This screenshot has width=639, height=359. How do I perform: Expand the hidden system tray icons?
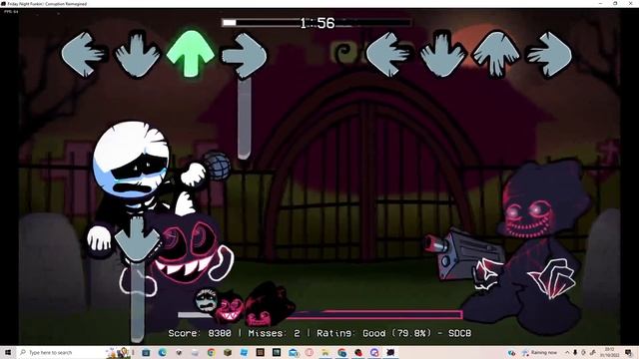pos(567,352)
